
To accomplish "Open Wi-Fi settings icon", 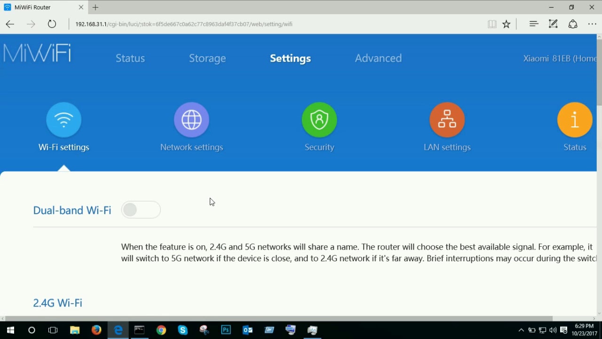I will coord(64,120).
